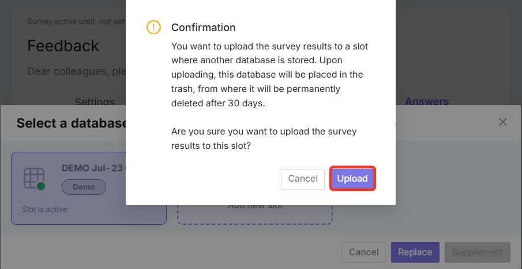Cancel the upload confirmation dialog
Viewport: 522px width, 269px height.
click(302, 179)
